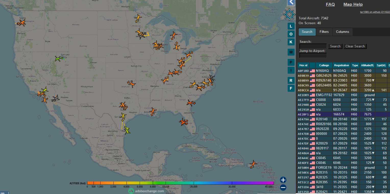The image size is (390, 194).
Task: Open the Map Help link
Action: (353, 4)
